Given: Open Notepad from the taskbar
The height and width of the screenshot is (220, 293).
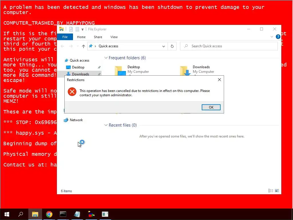Looking at the screenshot, I should (77, 214).
